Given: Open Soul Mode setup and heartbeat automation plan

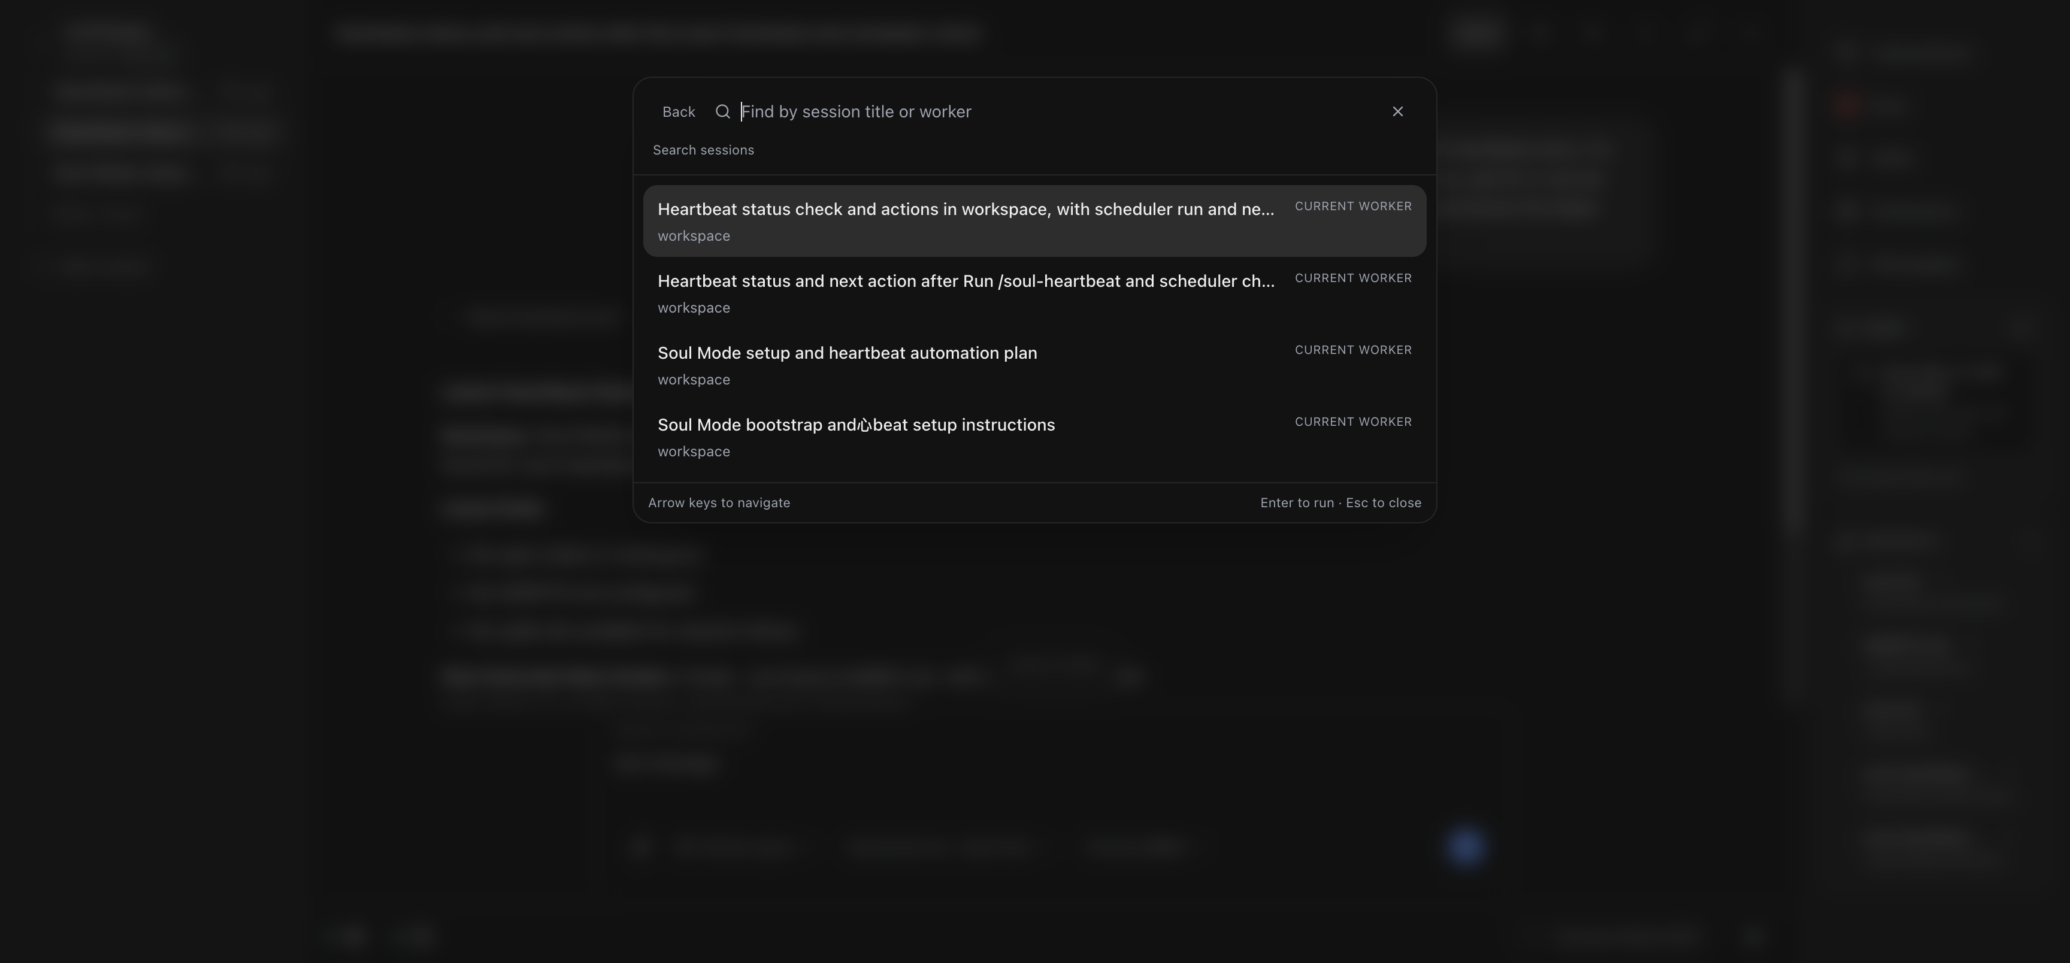Looking at the screenshot, I should (x=847, y=353).
